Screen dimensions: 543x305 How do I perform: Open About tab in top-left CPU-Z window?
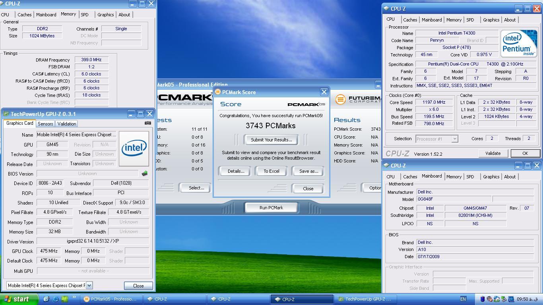124,15
